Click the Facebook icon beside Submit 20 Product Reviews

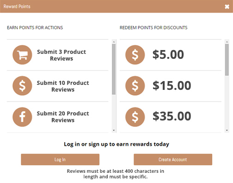coord(22,117)
